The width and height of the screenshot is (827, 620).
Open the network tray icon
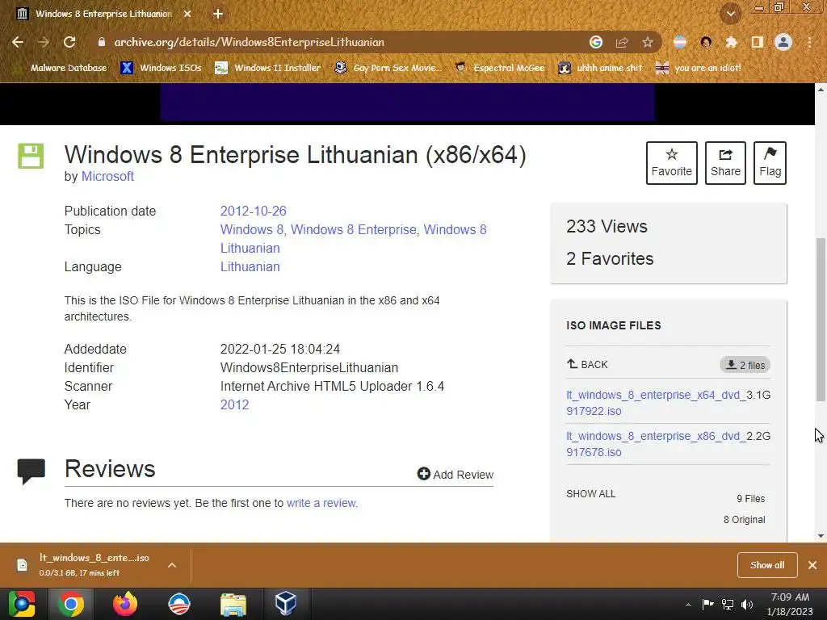[728, 604]
